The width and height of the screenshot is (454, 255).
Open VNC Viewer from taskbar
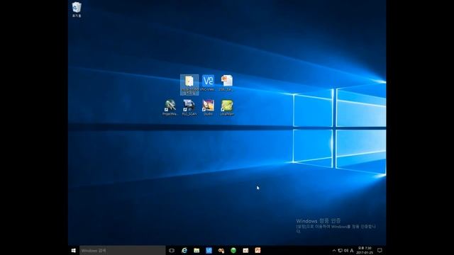[209, 250]
